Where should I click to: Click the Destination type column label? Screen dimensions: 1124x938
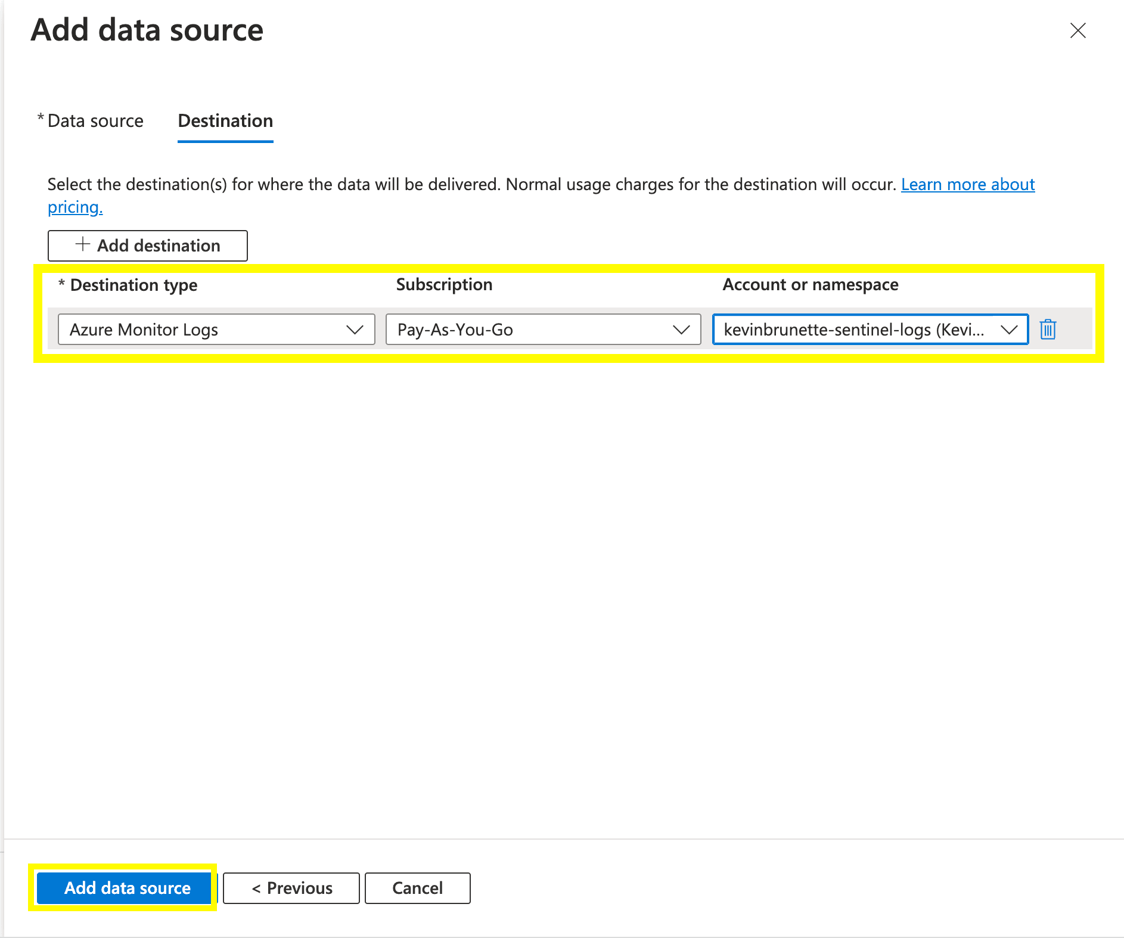[133, 285]
